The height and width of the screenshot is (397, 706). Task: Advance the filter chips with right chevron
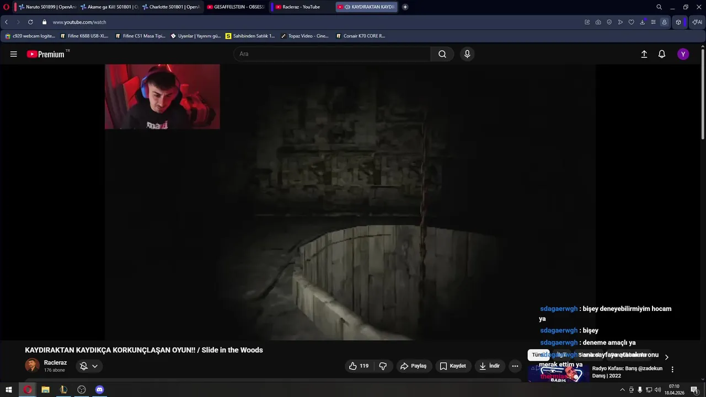(666, 357)
